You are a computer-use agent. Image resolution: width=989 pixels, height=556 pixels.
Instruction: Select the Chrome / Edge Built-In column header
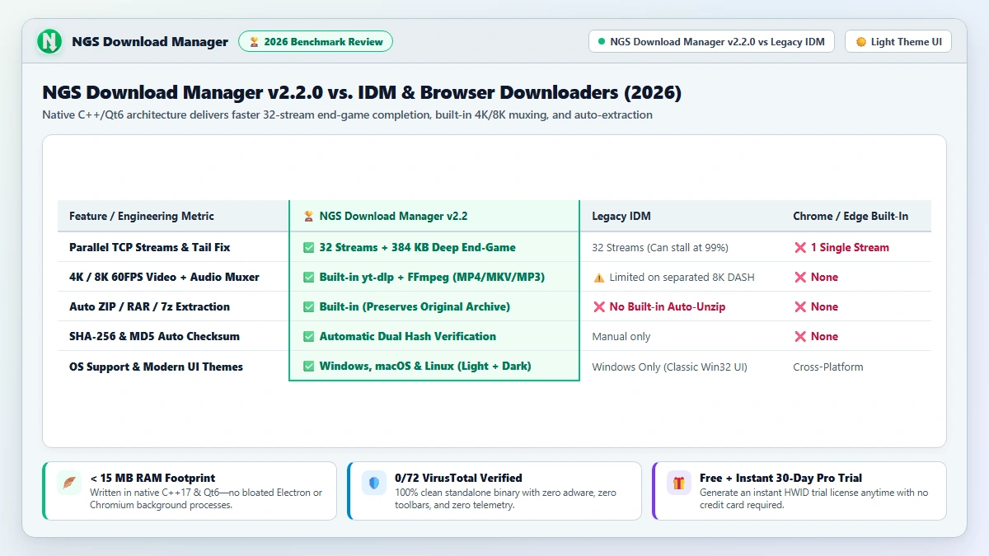pos(851,216)
